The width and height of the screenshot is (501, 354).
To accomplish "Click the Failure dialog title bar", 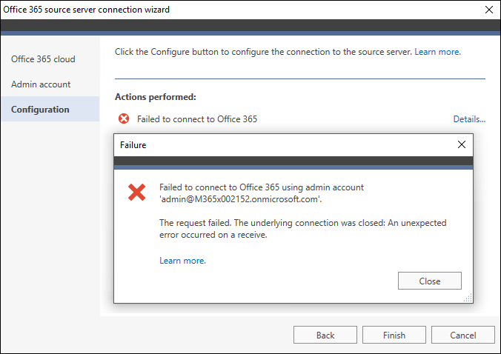I will tap(285, 145).
